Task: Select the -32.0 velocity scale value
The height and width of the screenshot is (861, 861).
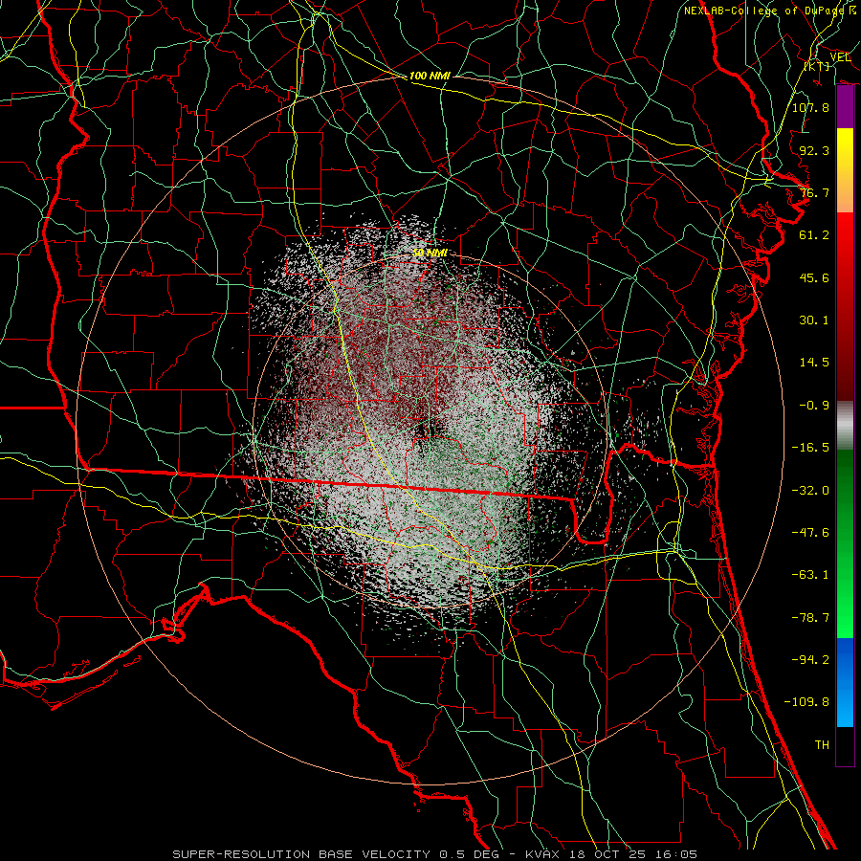Action: (x=810, y=491)
